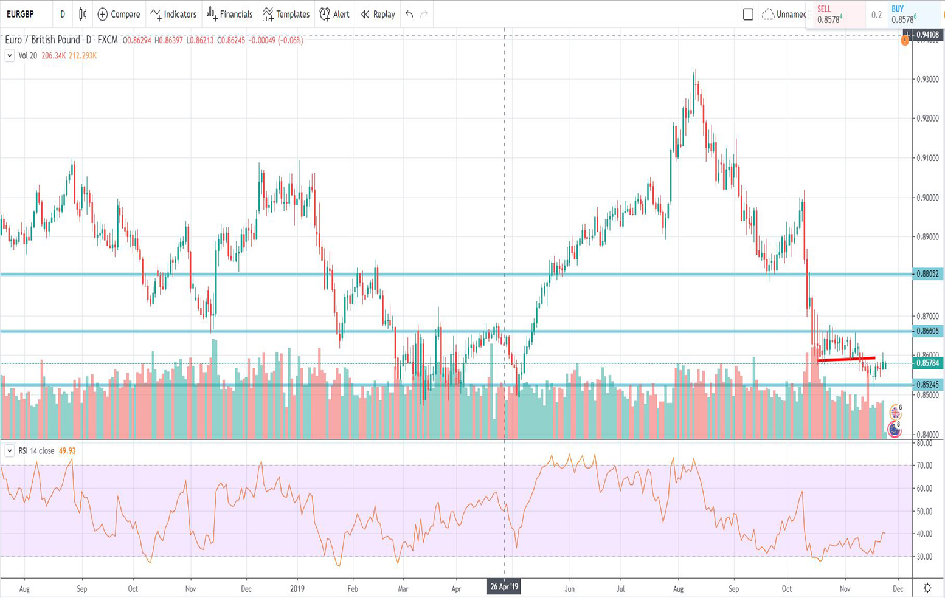Open the D timeframe interval dropdown

[x=62, y=14]
